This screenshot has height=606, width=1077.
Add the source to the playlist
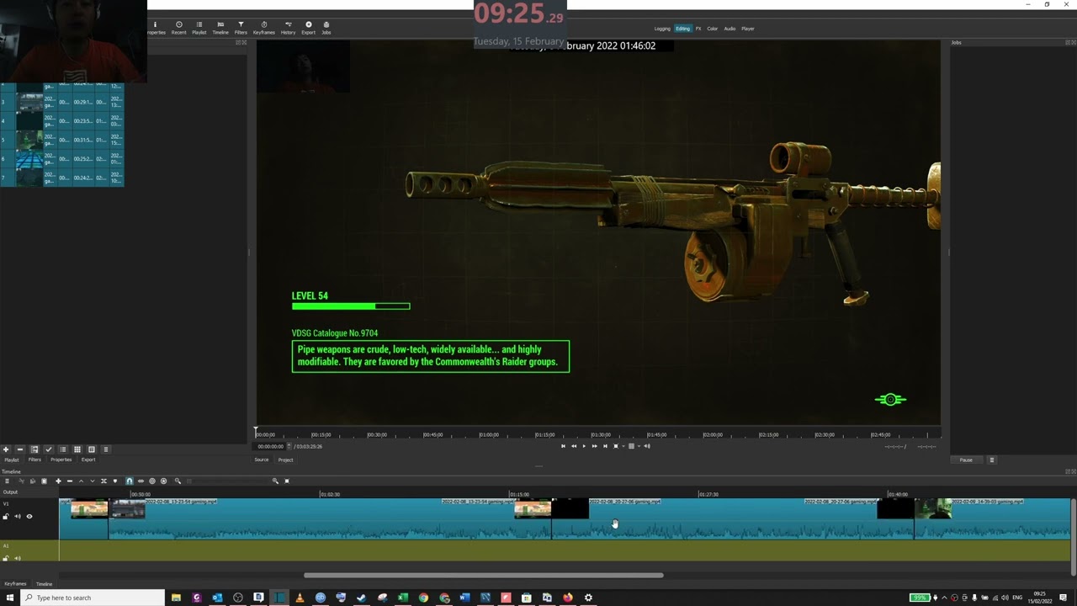point(6,449)
